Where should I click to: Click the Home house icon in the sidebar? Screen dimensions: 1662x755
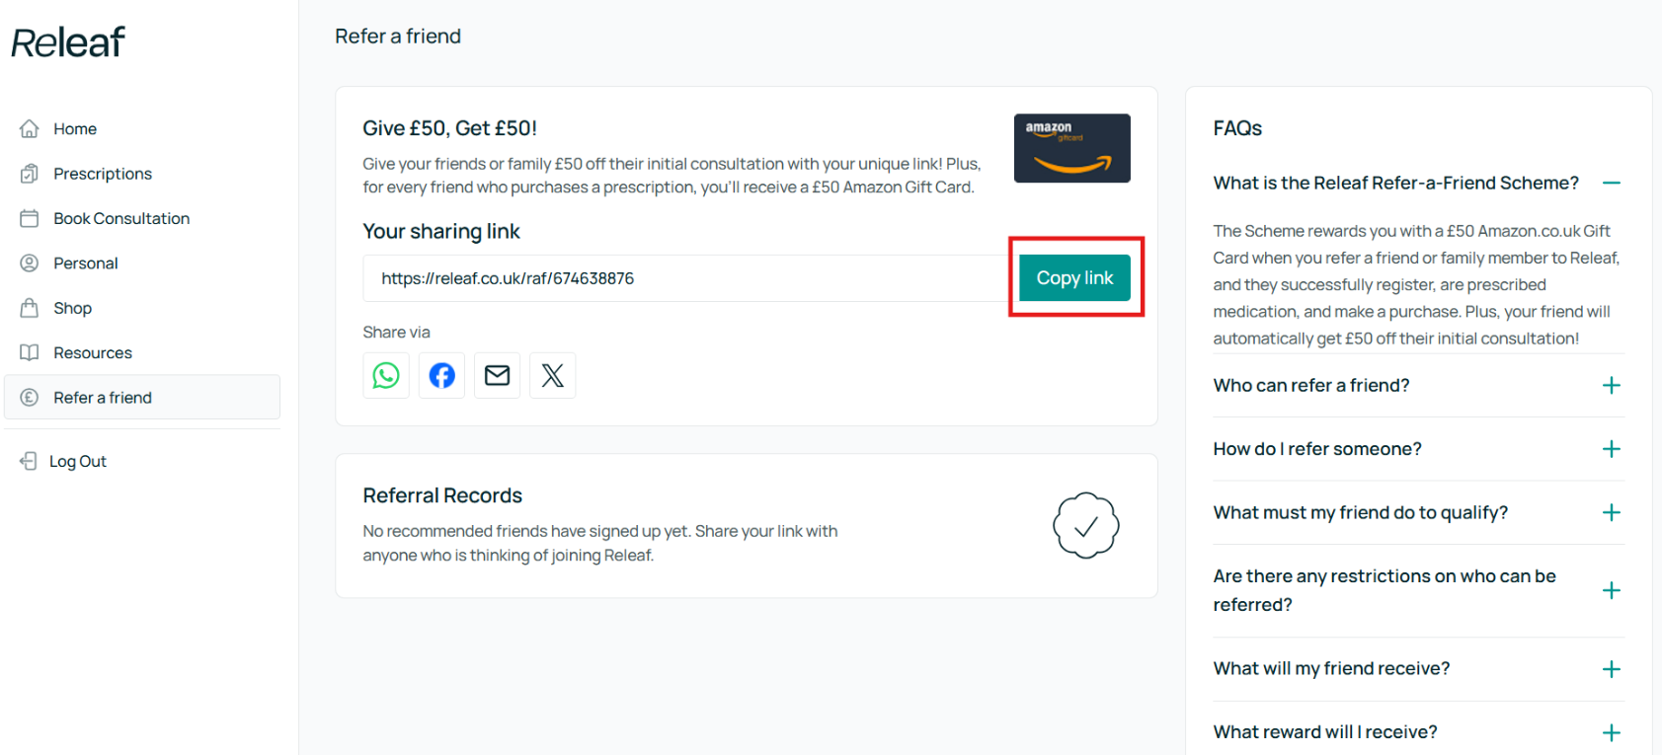coord(30,128)
